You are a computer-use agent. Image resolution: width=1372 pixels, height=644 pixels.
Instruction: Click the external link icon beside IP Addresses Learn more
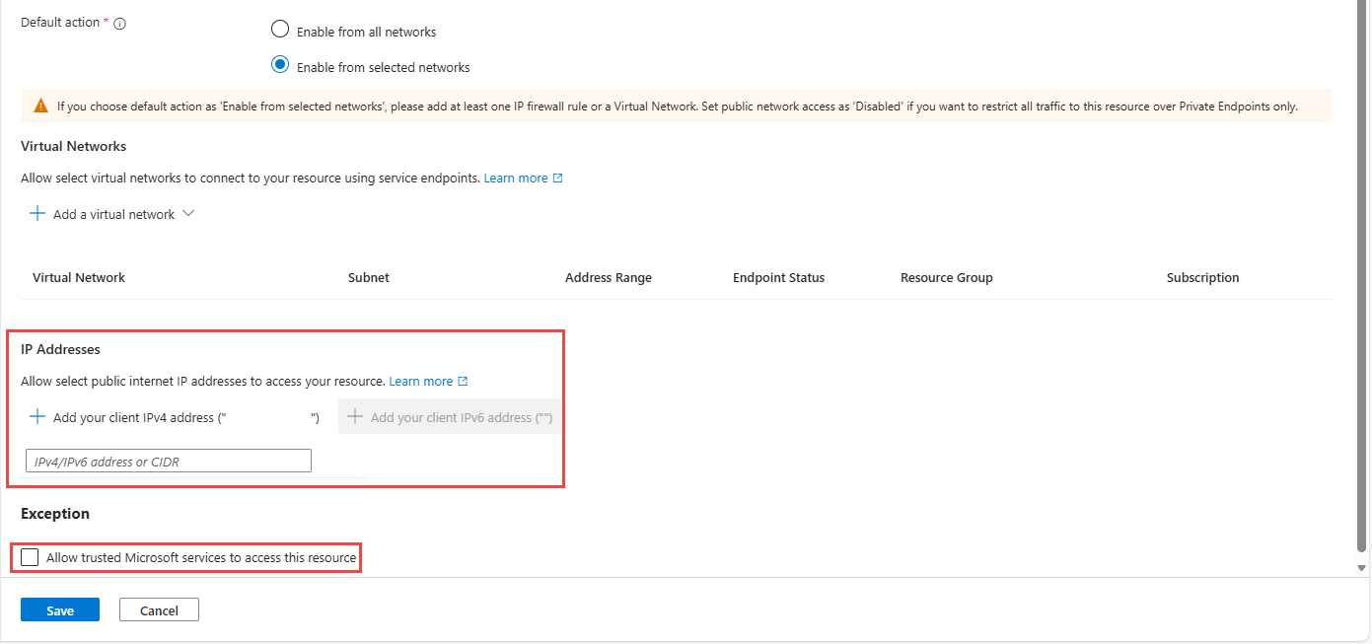pos(463,382)
